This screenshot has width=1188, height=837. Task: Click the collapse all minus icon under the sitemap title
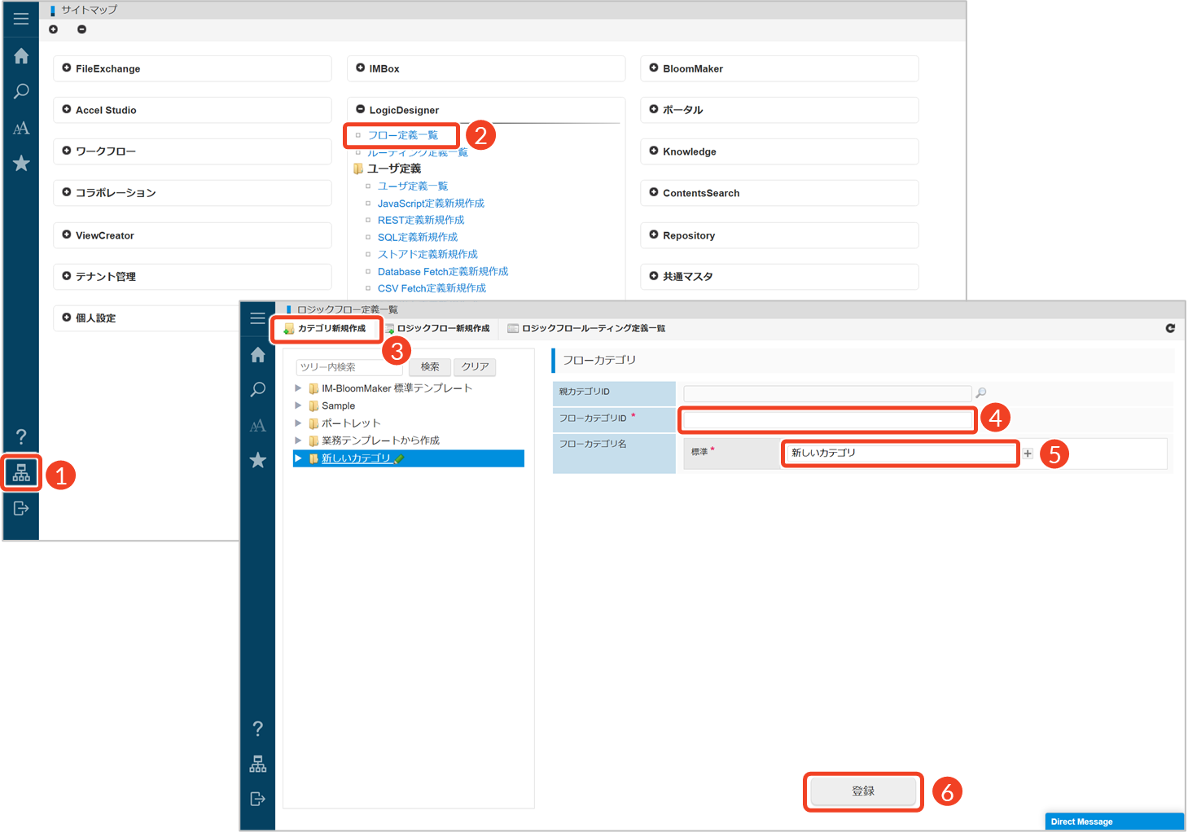point(81,29)
